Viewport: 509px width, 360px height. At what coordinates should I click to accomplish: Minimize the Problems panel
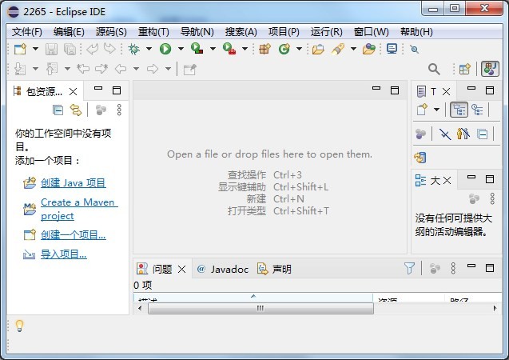tap(471, 266)
